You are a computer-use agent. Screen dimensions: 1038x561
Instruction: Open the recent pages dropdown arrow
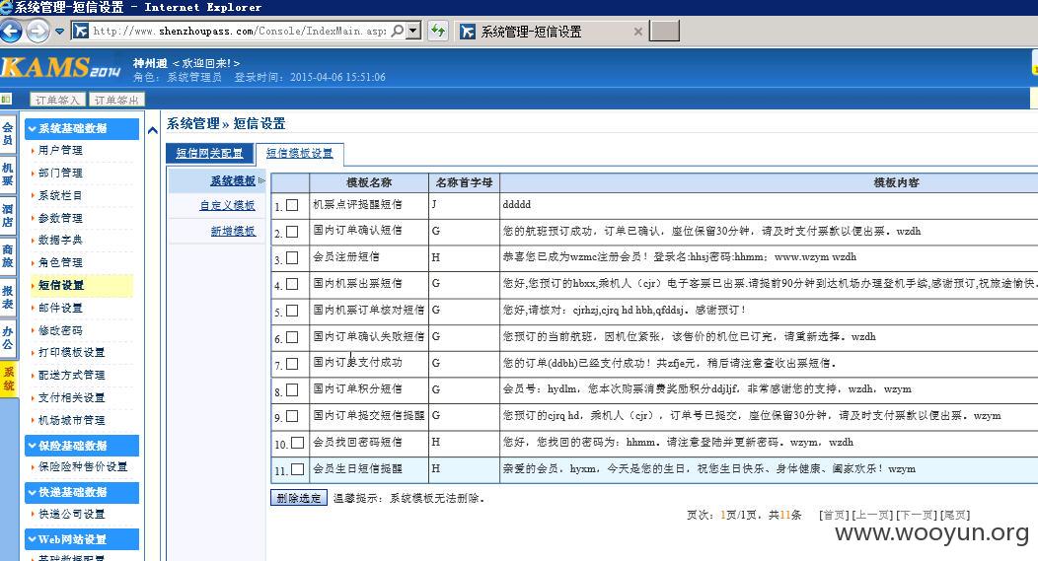click(x=59, y=32)
